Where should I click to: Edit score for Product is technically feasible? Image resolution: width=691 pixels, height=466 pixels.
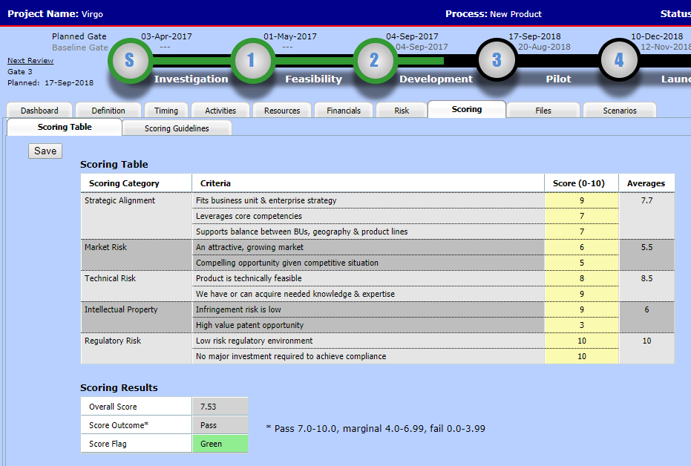[582, 278]
